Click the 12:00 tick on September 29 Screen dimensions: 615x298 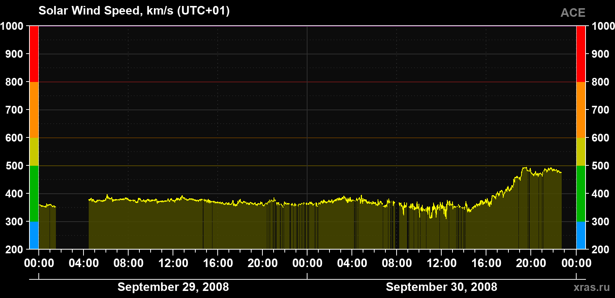point(173,263)
